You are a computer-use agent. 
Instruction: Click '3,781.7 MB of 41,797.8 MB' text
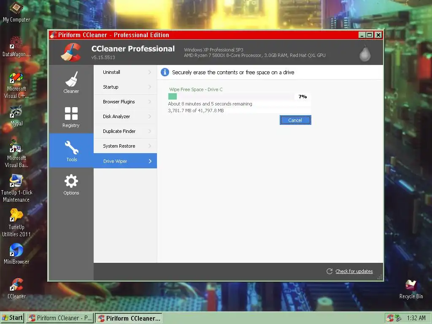point(196,111)
